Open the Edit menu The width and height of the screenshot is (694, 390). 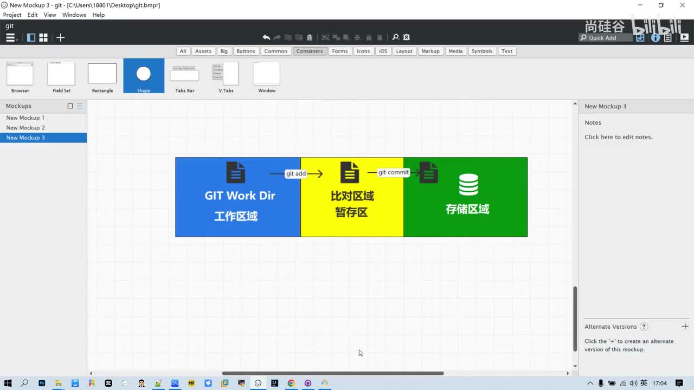coord(33,15)
